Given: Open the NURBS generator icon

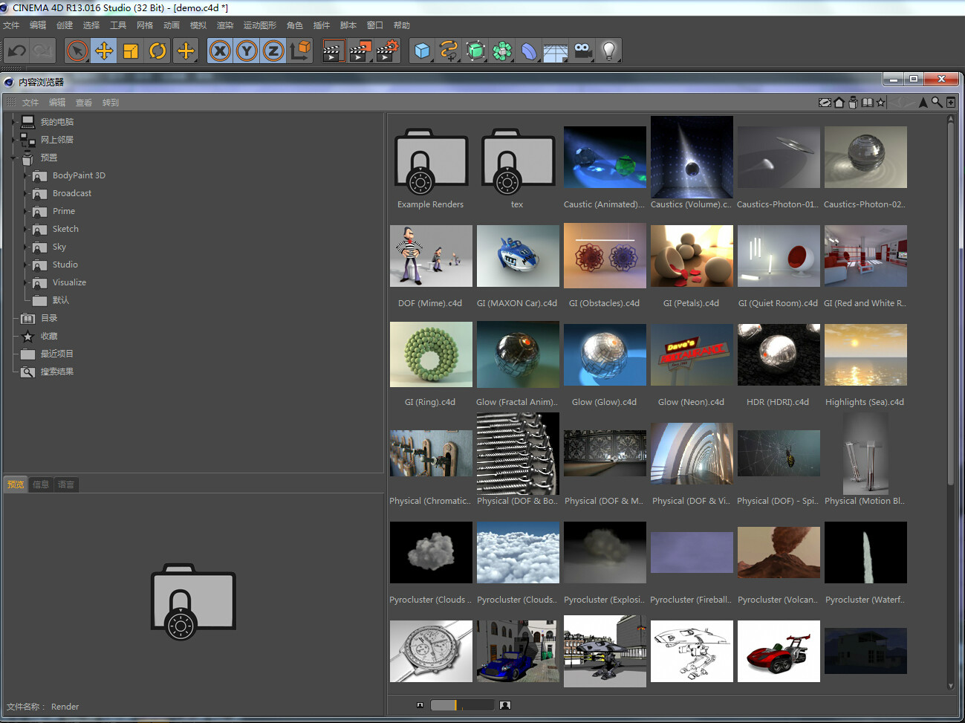Looking at the screenshot, I should 475,51.
